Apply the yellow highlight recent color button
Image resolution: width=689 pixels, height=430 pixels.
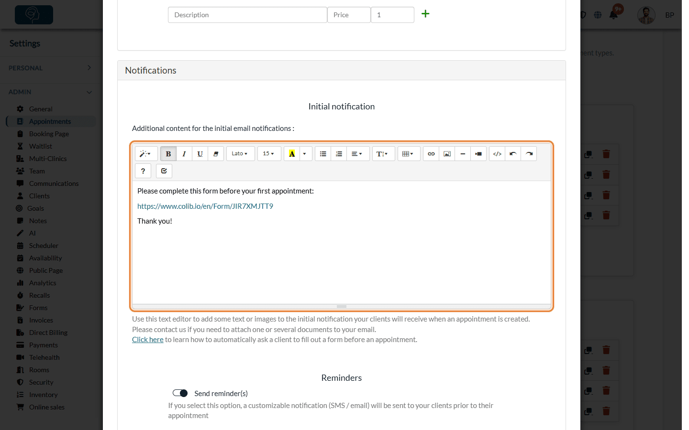pos(292,154)
